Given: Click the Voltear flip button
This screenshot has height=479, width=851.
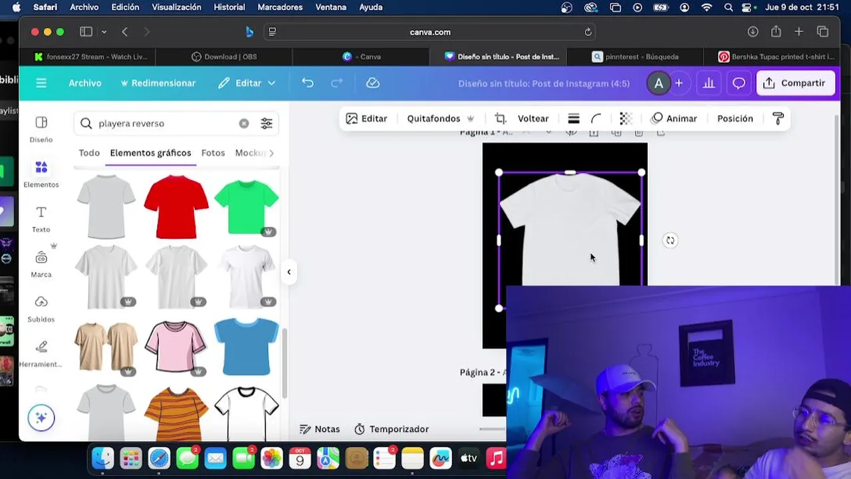Looking at the screenshot, I should [533, 118].
